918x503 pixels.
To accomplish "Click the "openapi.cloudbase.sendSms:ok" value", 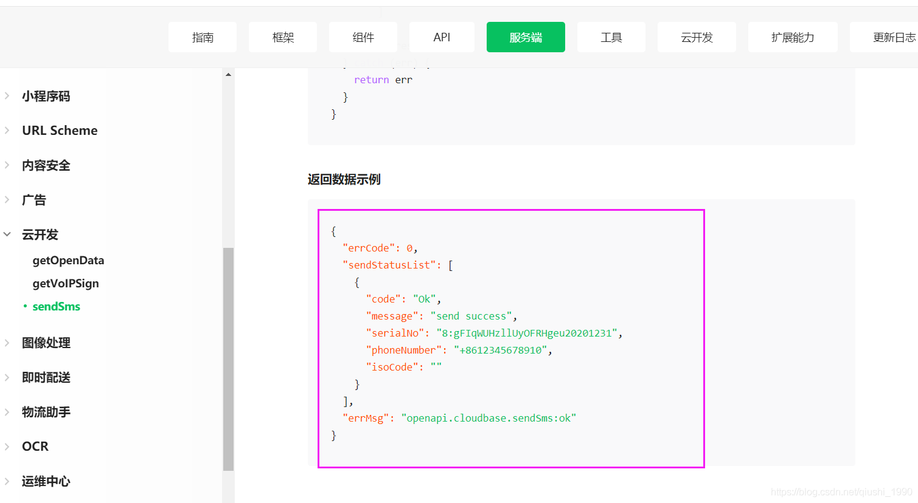I will 489,418.
